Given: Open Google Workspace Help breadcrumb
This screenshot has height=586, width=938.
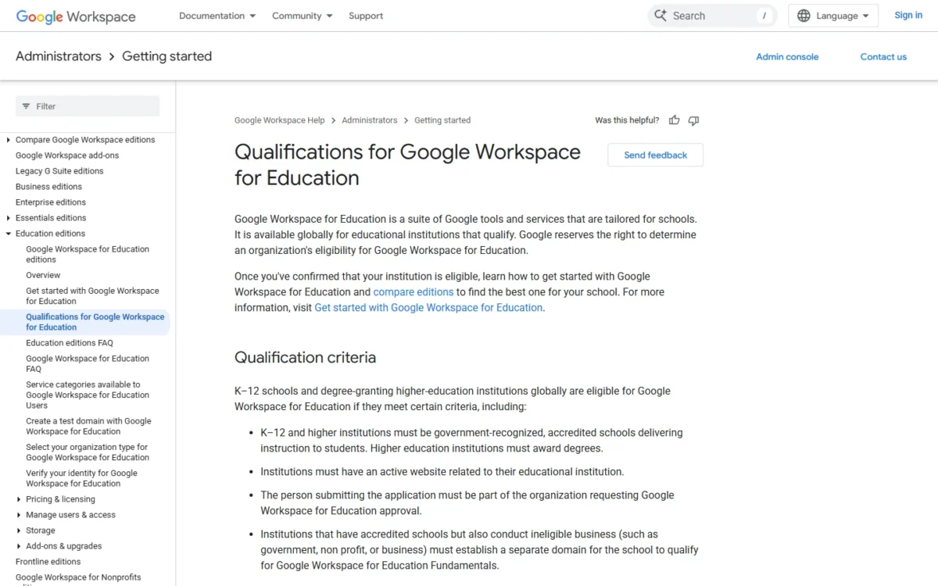Looking at the screenshot, I should tap(279, 120).
